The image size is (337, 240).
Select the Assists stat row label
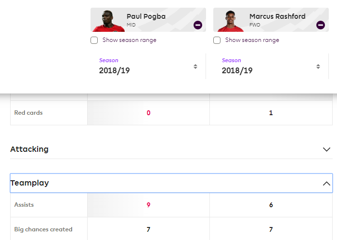pos(24,205)
